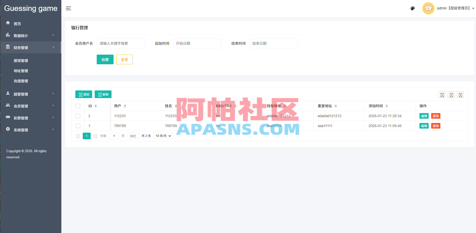Click the third table tool icon at right
This screenshot has height=233, width=476.
click(460, 95)
